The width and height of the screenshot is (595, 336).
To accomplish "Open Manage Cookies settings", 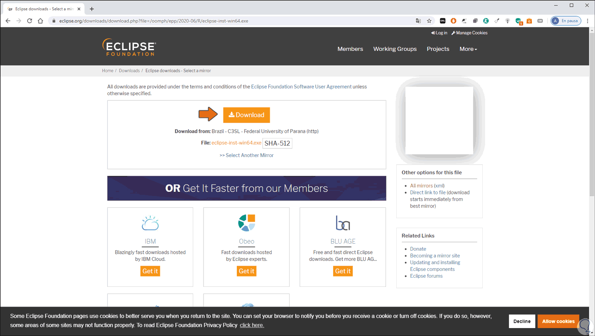I will point(470,33).
